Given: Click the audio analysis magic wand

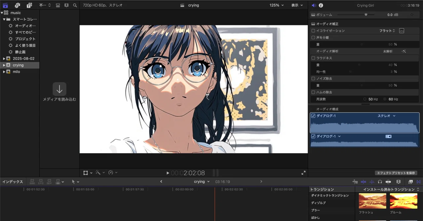Looking at the screenshot, I should click(404, 51).
